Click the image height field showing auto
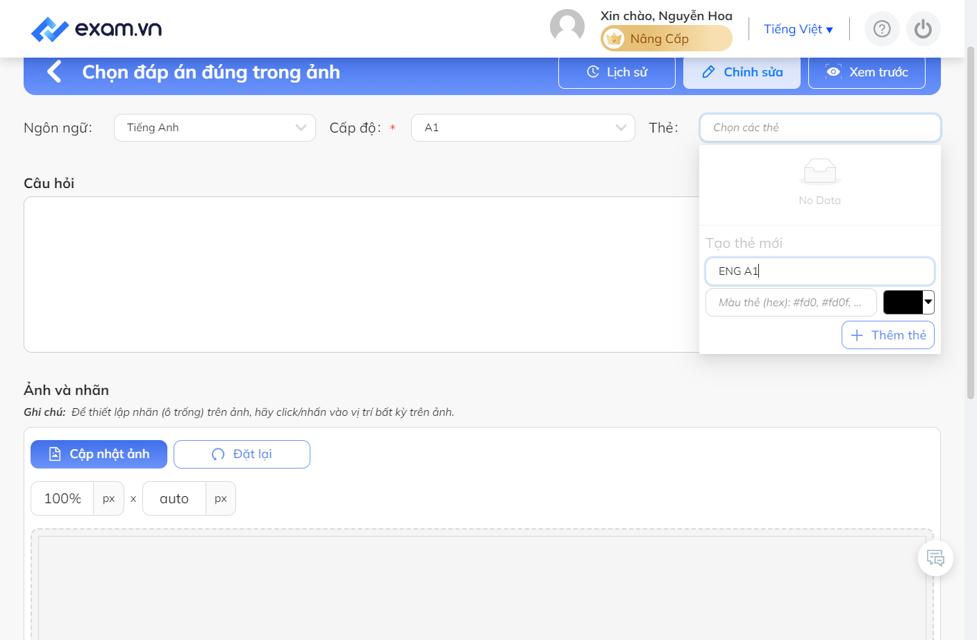 174,498
